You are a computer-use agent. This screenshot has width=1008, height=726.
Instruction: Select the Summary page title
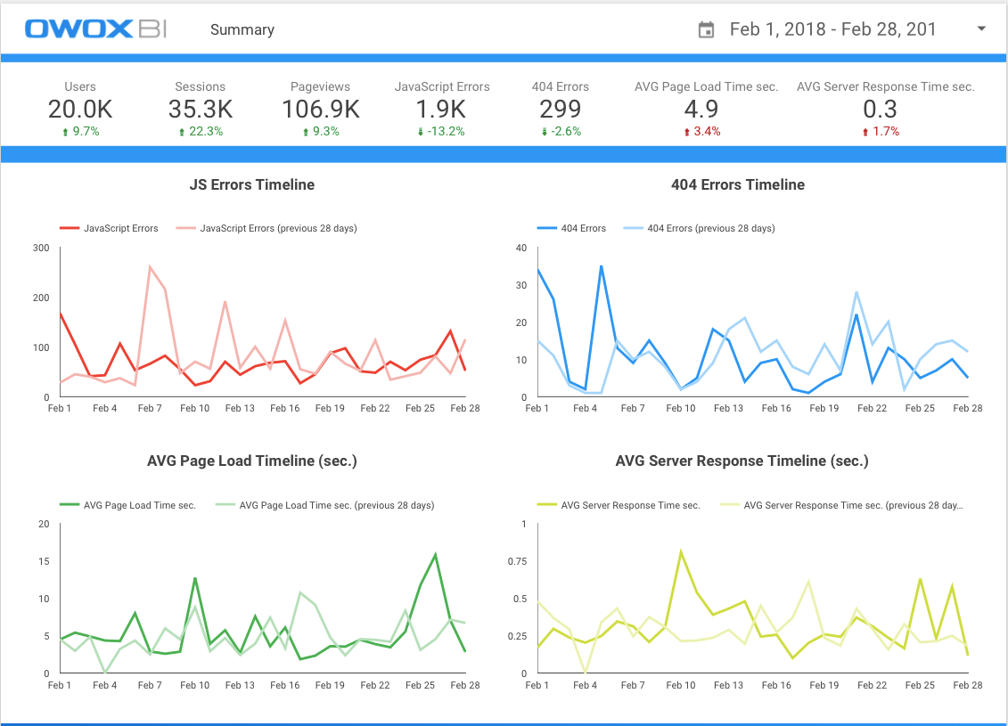(x=242, y=29)
